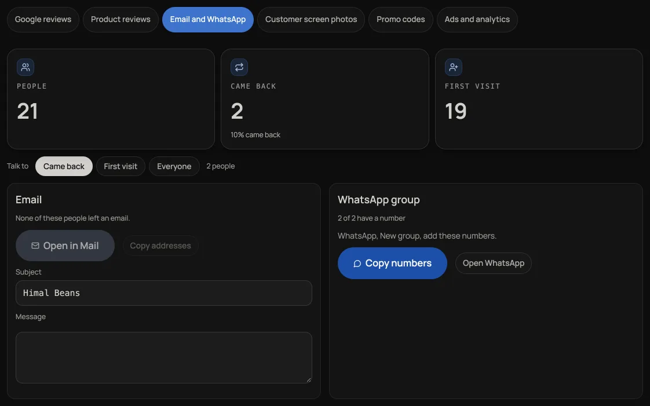650x406 pixels.
Task: Click the '2 people' count label
Action: [x=221, y=166]
